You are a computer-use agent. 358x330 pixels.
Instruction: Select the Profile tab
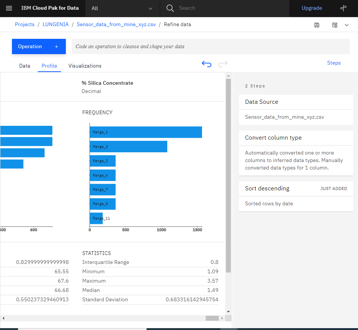tap(49, 66)
